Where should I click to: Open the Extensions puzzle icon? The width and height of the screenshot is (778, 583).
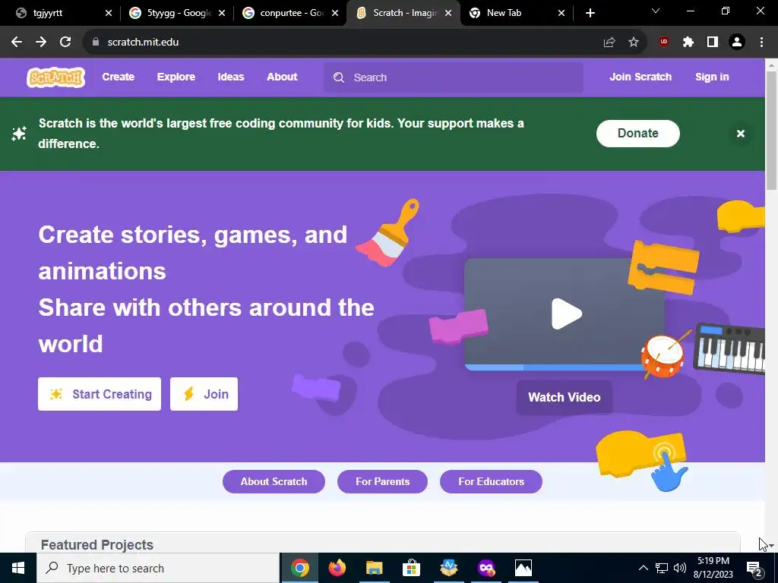[x=688, y=43]
